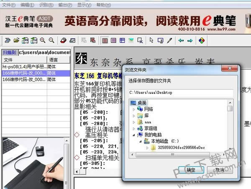Zoom in with the plus magnifier
The width and height of the screenshot is (251, 189).
[x=43, y=40]
